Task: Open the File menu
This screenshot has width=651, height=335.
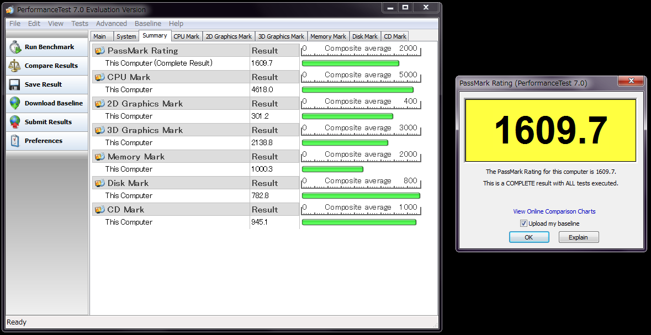Action: pos(14,24)
